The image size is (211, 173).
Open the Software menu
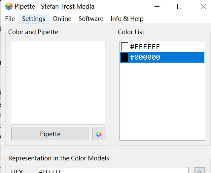click(x=91, y=19)
